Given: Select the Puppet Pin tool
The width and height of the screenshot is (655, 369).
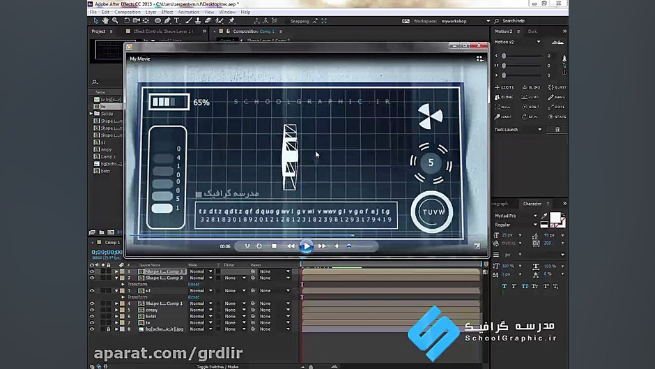Looking at the screenshot, I should [231, 20].
